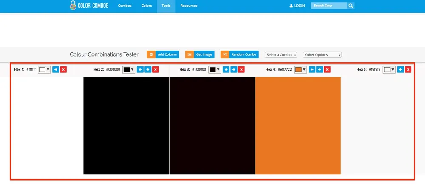
Task: Click the Hex 4: label
Action: coord(270,70)
